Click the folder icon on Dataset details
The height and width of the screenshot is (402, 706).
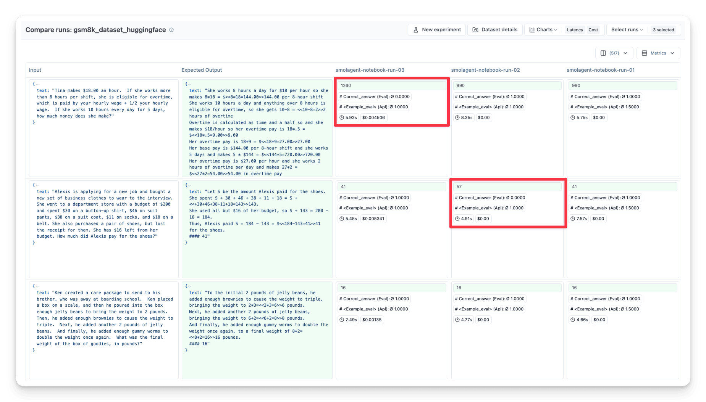(475, 30)
